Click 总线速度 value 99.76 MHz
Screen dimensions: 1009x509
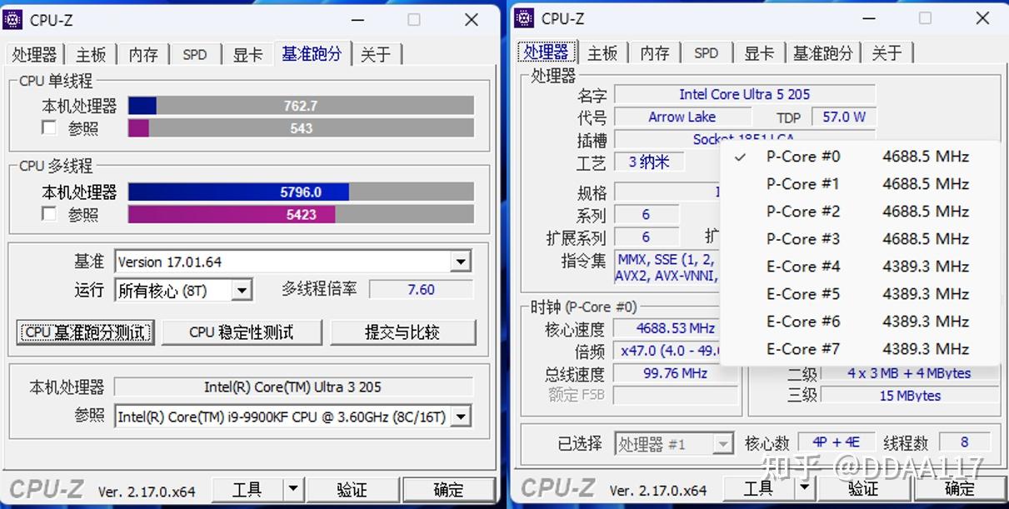tap(676, 374)
